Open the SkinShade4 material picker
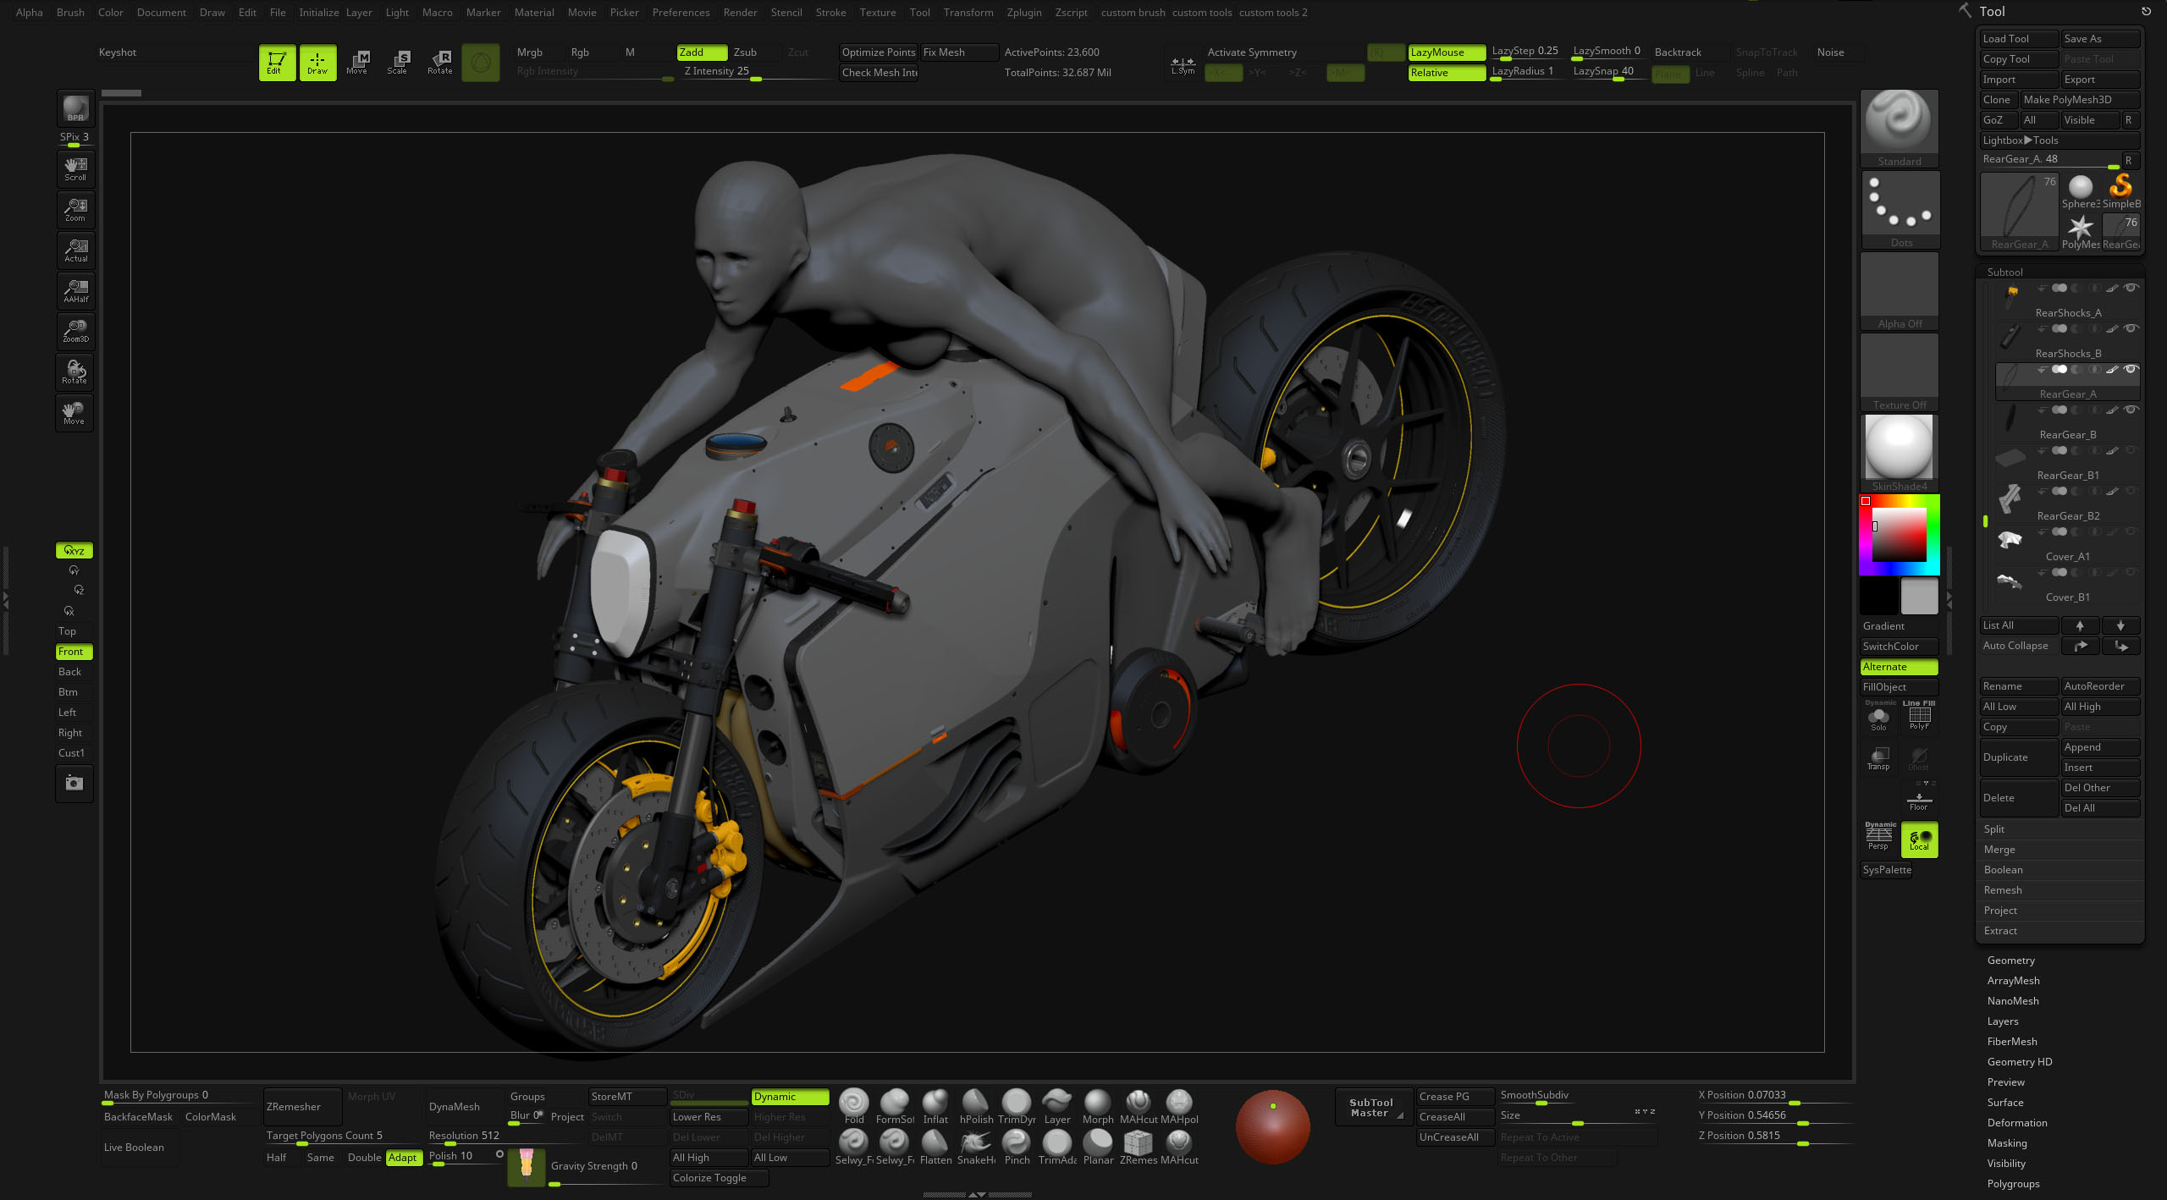Viewport: 2167px width, 1200px height. tap(1900, 454)
